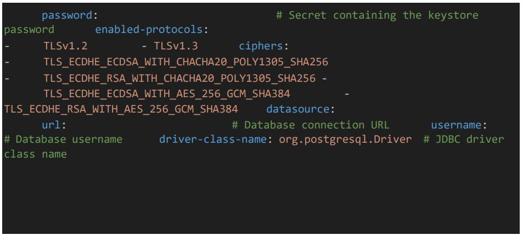
Task: Click the class name comment text
Action: (x=35, y=154)
